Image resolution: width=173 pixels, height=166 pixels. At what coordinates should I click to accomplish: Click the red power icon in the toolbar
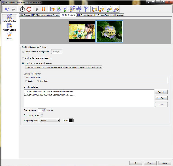pyautogui.click(x=29, y=9)
